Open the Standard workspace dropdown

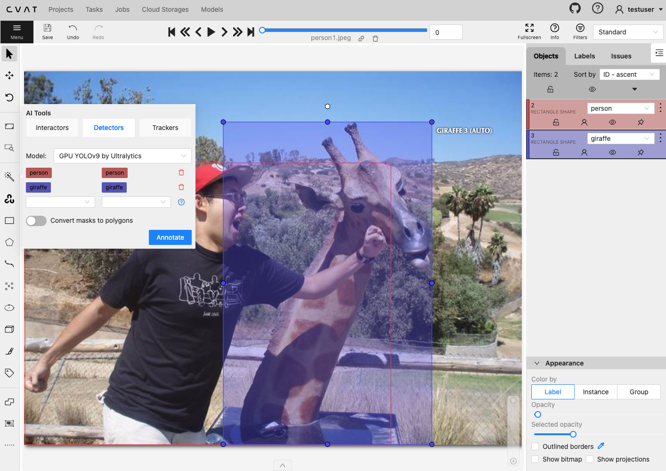click(628, 32)
